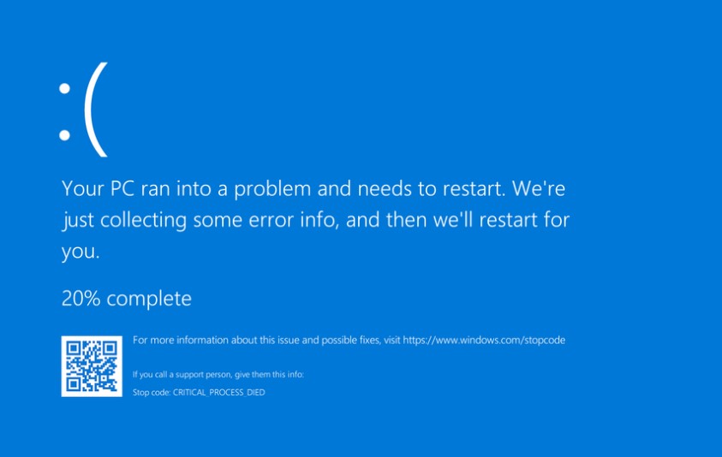The width and height of the screenshot is (722, 457).
Task: Click "we'll restart for" on the second line
Action: pos(505,220)
